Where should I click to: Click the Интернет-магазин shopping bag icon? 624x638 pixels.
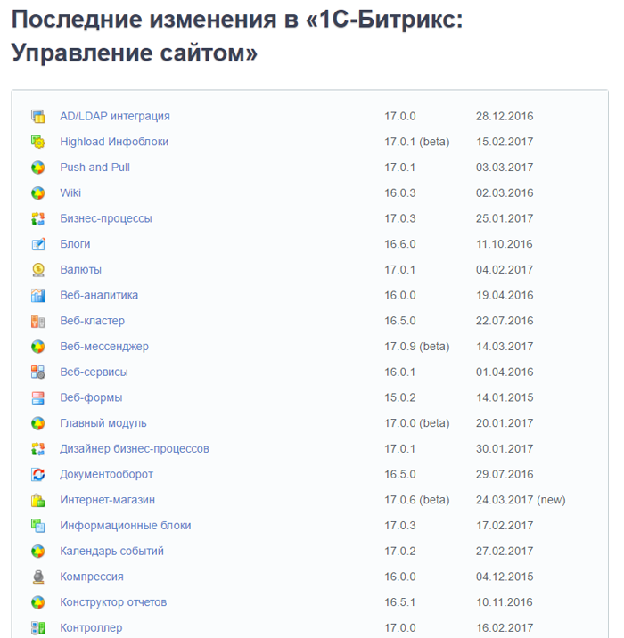pyautogui.click(x=38, y=501)
